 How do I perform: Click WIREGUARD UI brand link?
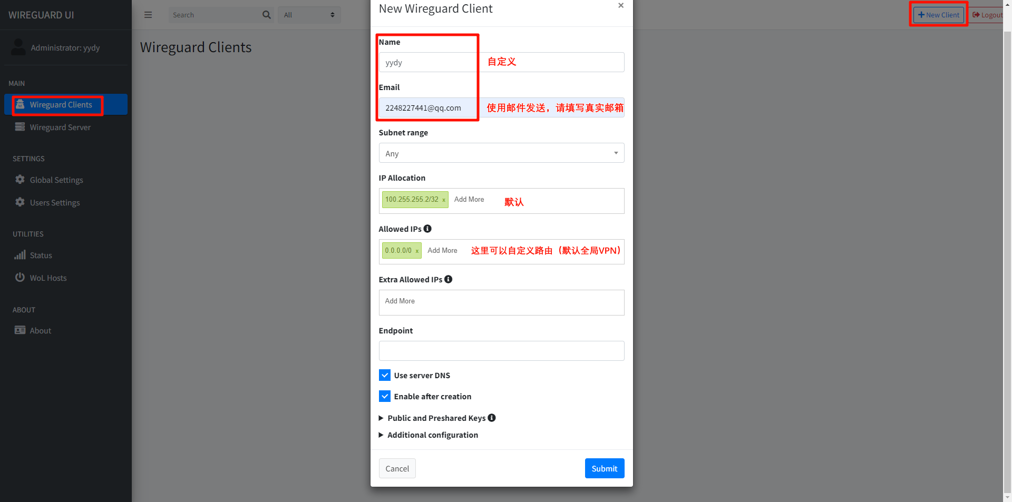[41, 15]
